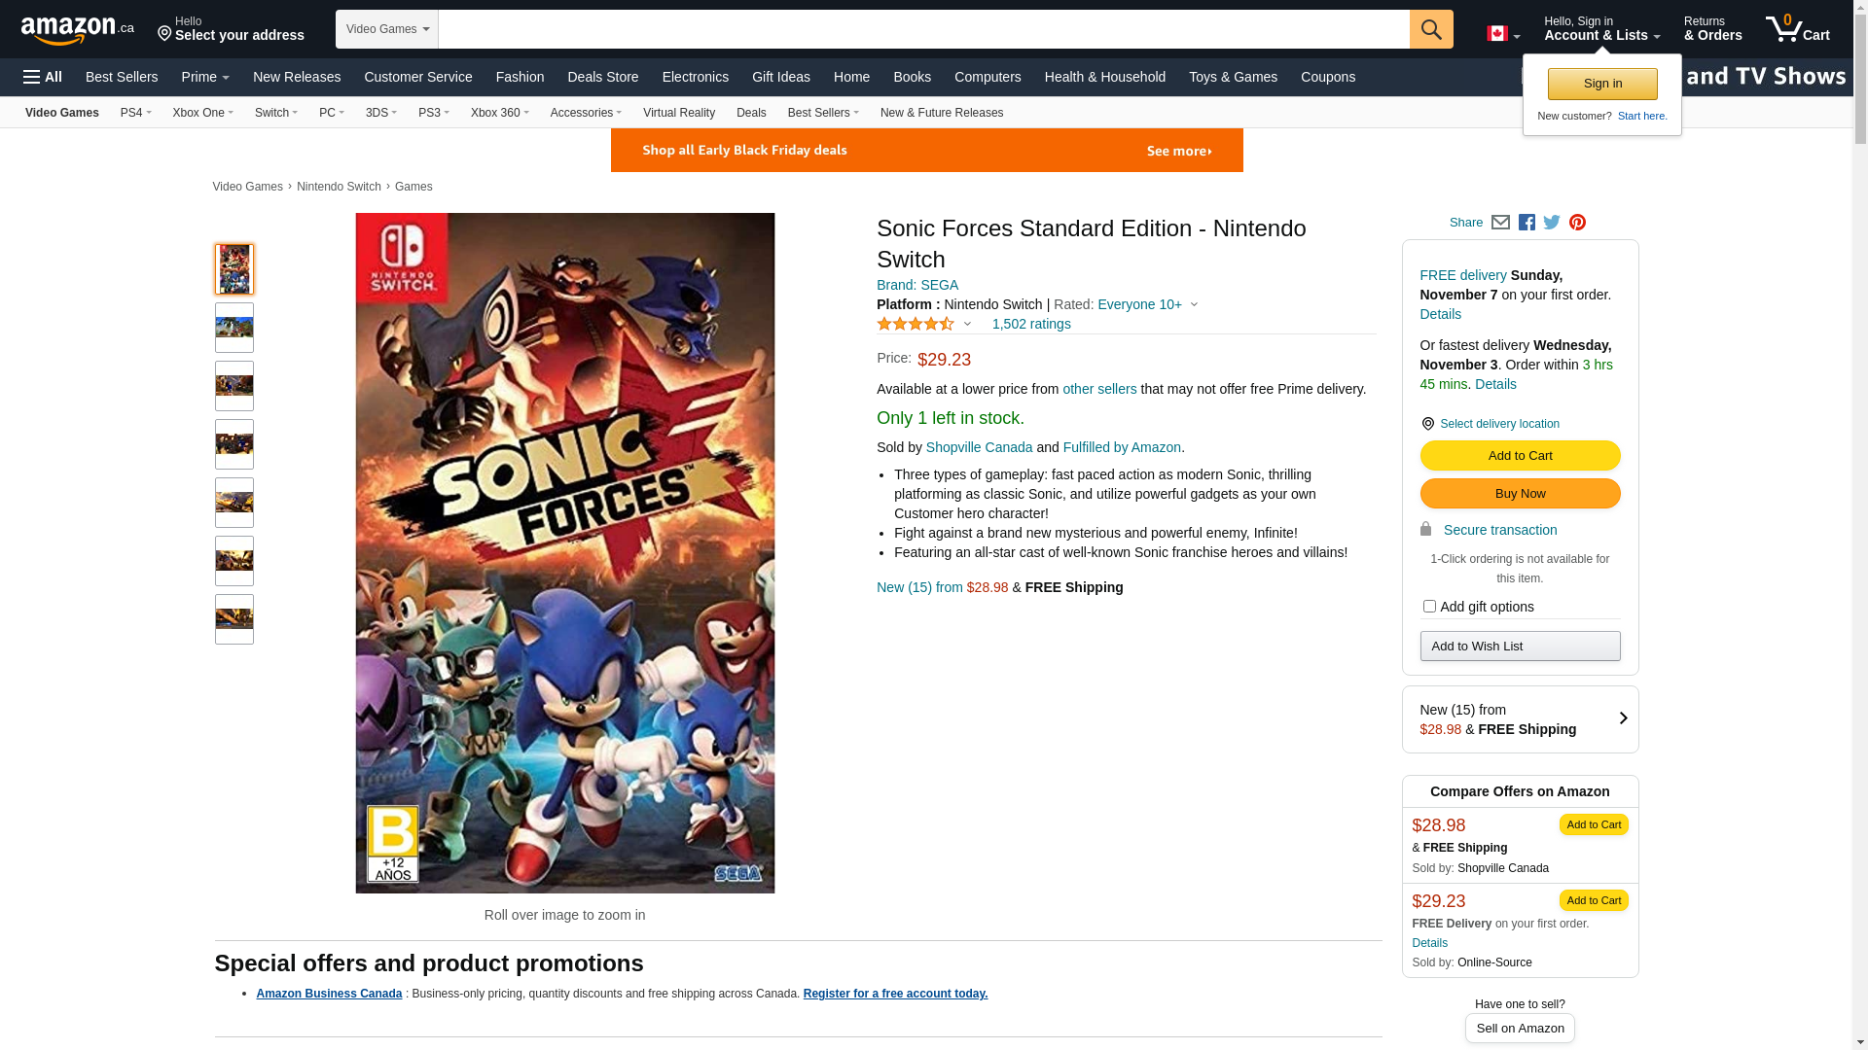Expand Video Games search category dropdown
1868x1050 pixels.
[x=387, y=29]
